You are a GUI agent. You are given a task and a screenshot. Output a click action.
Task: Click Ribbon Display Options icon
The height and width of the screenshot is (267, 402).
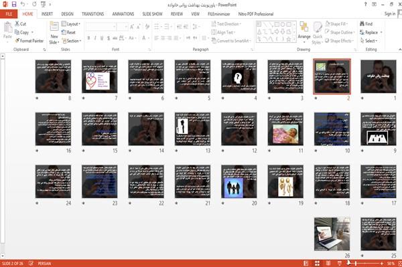tap(374, 4)
